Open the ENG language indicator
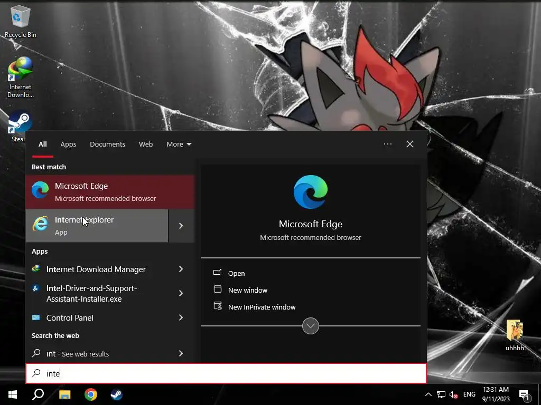 (469, 394)
